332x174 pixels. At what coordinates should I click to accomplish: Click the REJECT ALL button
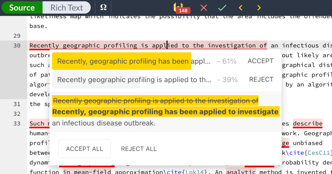coord(139,149)
